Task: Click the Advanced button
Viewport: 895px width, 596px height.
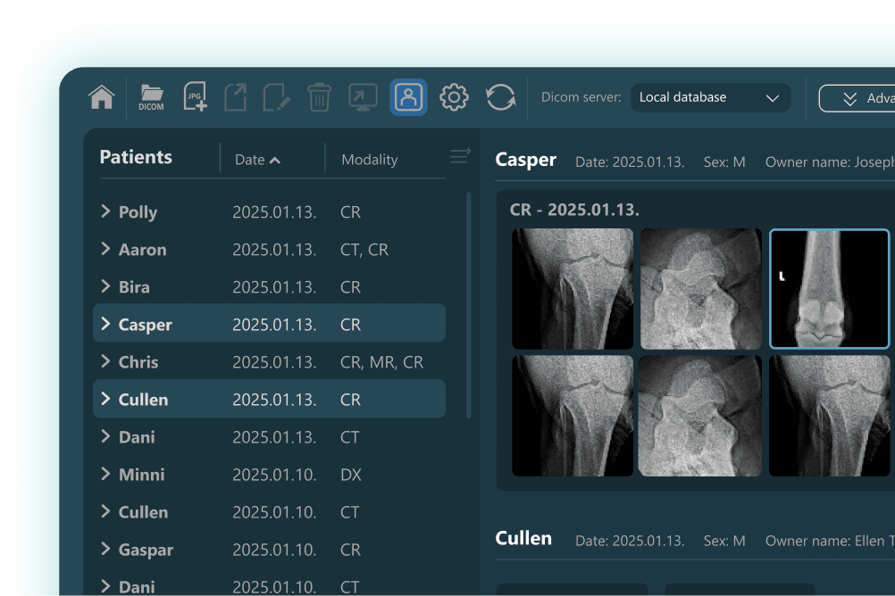Action: pos(857,98)
